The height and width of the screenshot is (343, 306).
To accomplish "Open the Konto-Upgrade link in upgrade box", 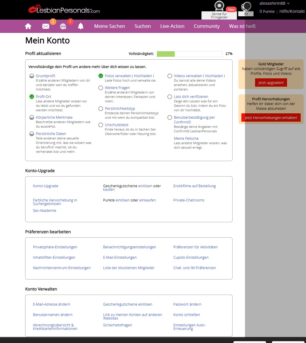I will coord(45,186).
